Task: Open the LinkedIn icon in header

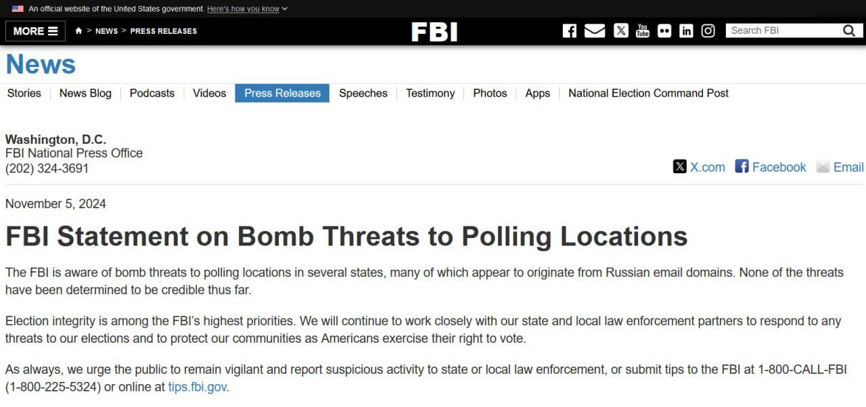Action: click(x=686, y=31)
